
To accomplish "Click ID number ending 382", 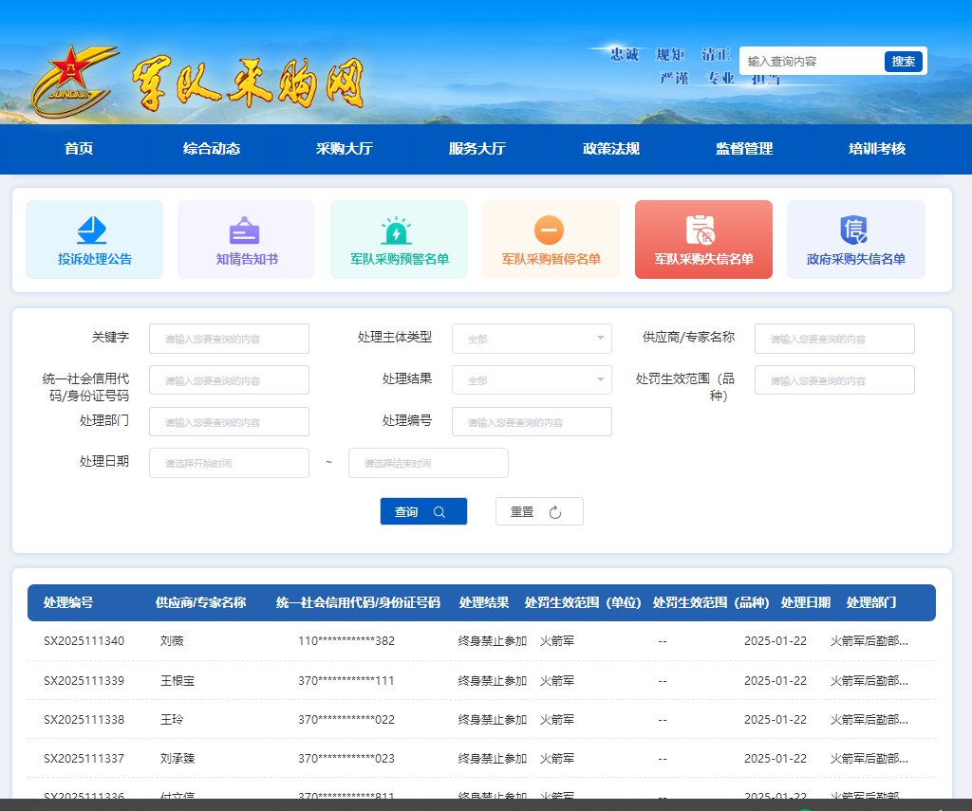I will [346, 640].
